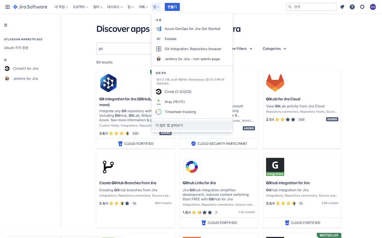Expand the 프로젝트 dropdown menu
The height and width of the screenshot is (238, 382).
click(80, 7)
